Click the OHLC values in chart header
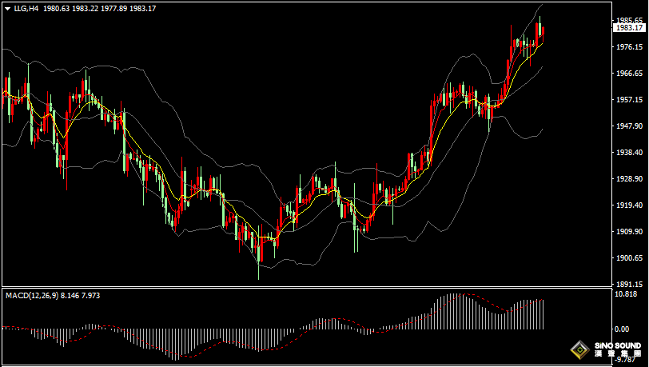 click(111, 9)
